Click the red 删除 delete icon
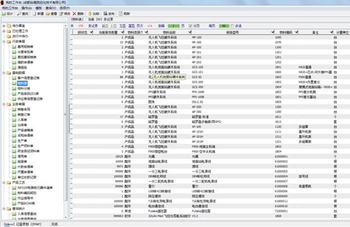The image size is (350, 227). pyautogui.click(x=75, y=14)
